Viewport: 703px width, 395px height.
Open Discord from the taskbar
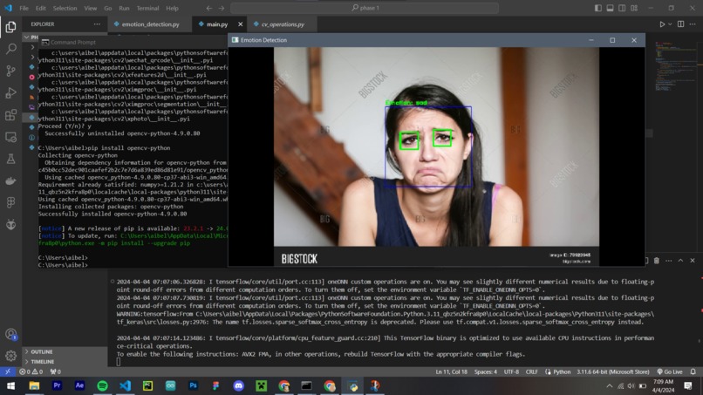coord(238,385)
